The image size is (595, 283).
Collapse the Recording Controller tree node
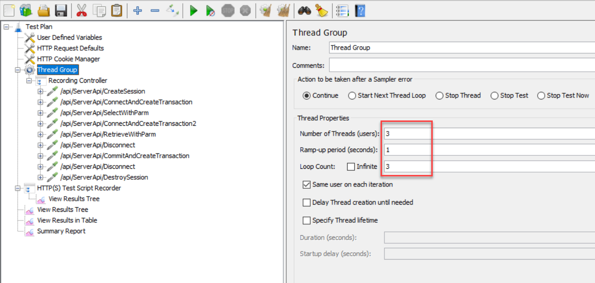tap(29, 81)
